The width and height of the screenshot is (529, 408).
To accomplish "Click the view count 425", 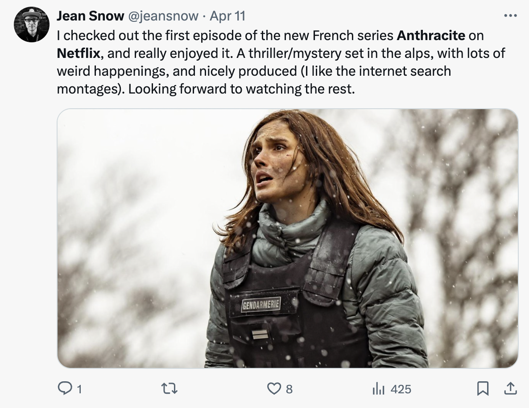I will [401, 389].
